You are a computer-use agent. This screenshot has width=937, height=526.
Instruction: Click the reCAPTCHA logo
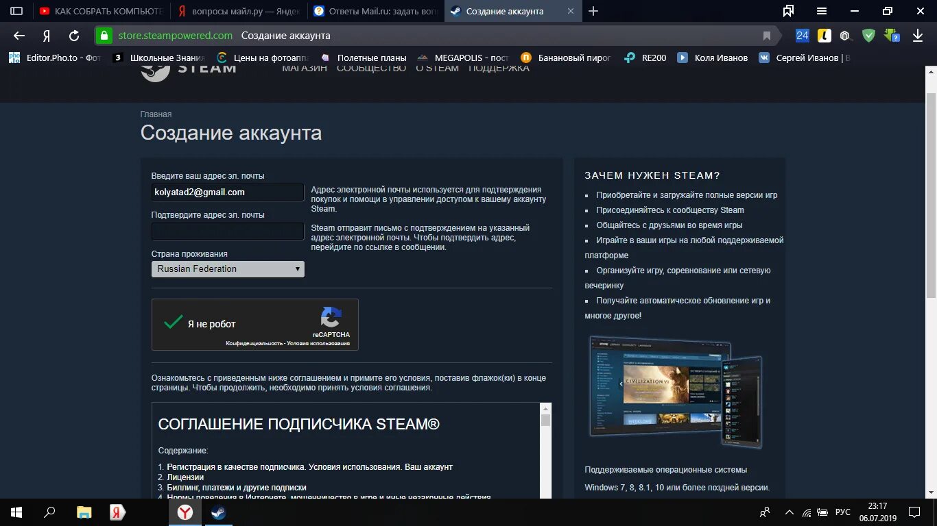point(331,318)
